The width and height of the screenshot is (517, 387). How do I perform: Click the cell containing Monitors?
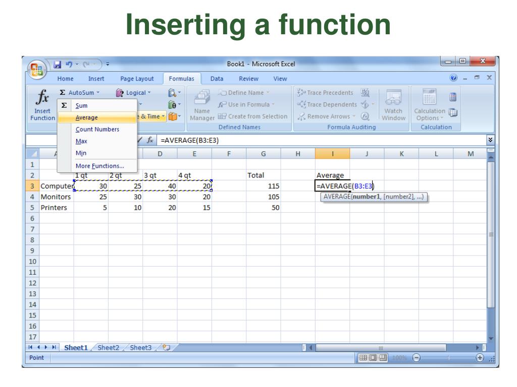[x=57, y=197]
